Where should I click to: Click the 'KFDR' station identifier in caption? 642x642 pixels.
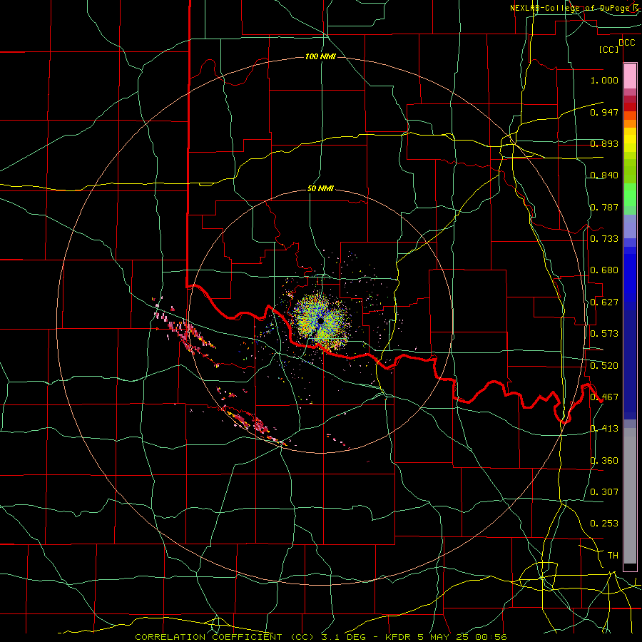pos(399,637)
